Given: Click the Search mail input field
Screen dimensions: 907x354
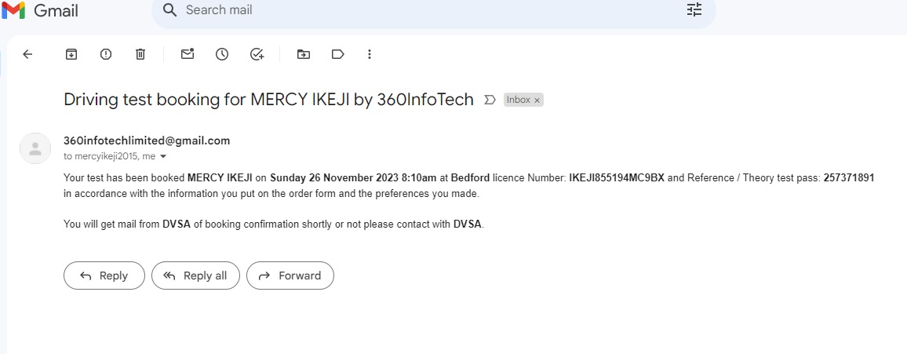Looking at the screenshot, I should click(x=424, y=11).
